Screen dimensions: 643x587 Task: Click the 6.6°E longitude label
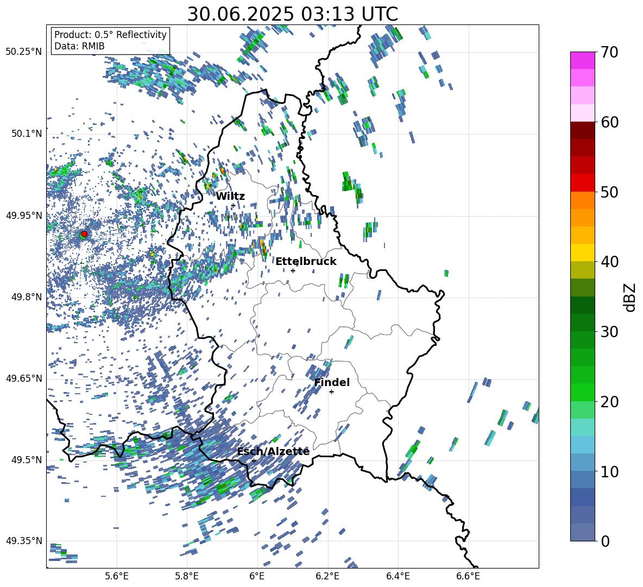pyautogui.click(x=468, y=576)
